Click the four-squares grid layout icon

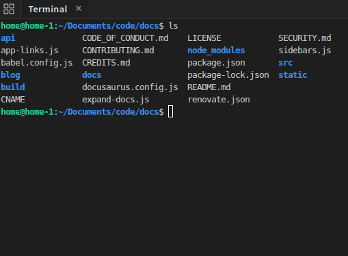point(9,9)
